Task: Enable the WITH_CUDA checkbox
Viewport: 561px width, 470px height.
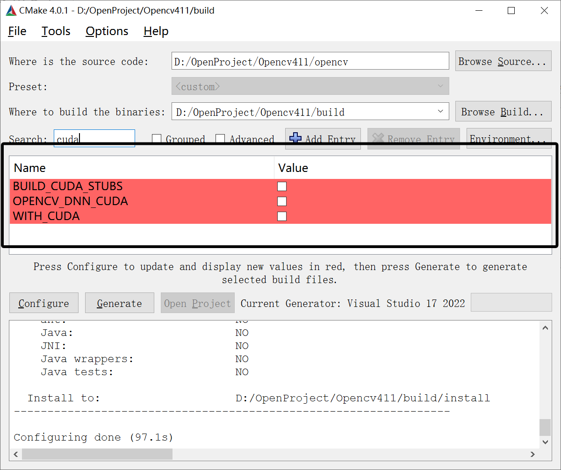Action: (281, 216)
